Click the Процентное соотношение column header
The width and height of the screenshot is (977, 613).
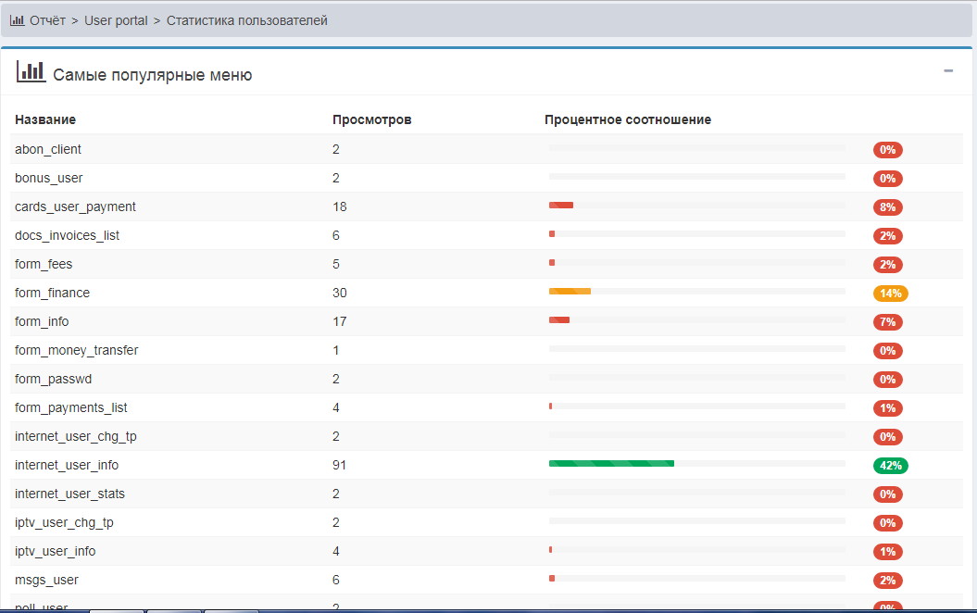pyautogui.click(x=627, y=119)
